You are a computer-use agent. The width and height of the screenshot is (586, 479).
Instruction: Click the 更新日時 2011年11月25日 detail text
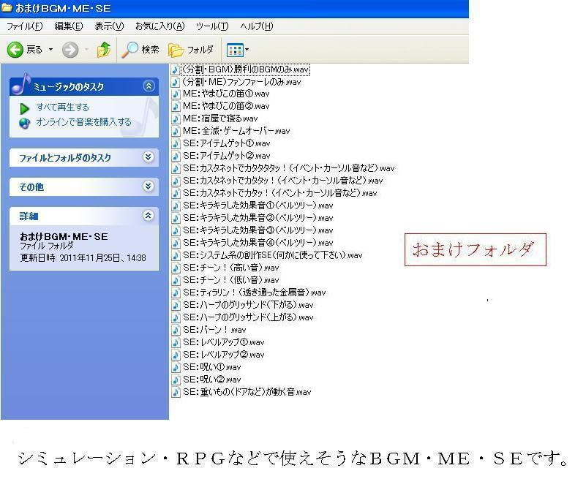[x=83, y=258]
